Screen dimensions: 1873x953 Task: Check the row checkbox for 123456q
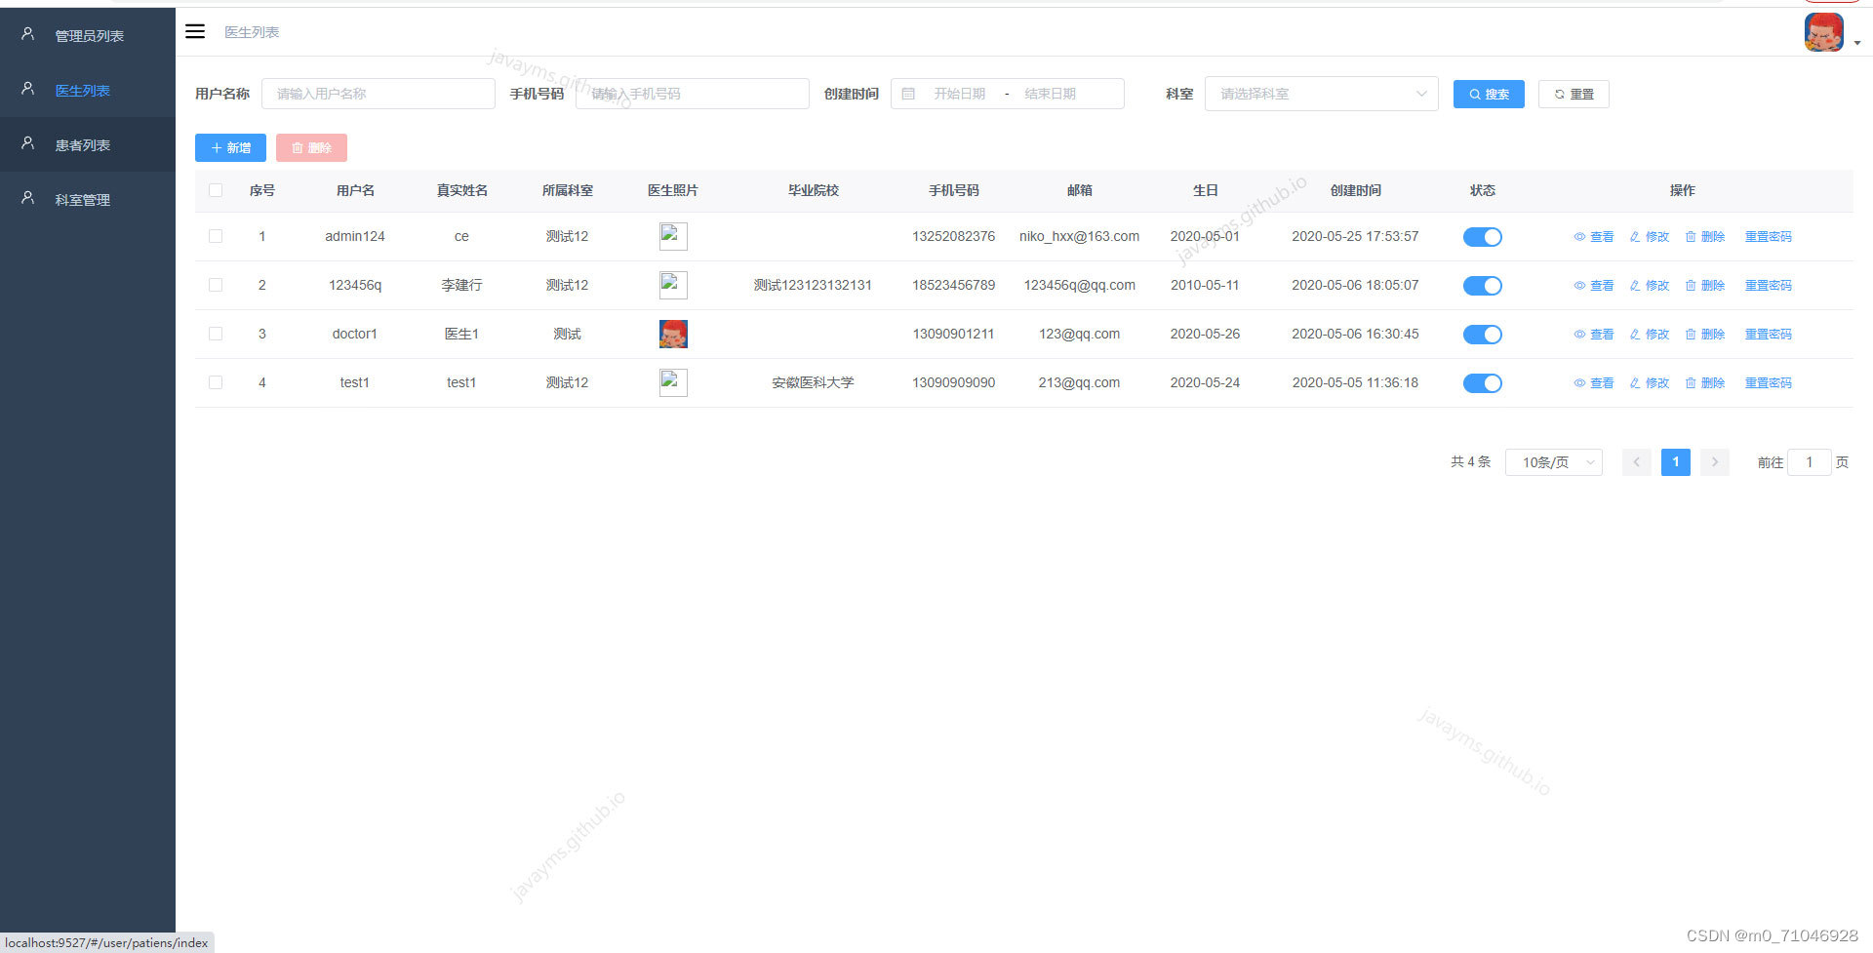coord(216,285)
